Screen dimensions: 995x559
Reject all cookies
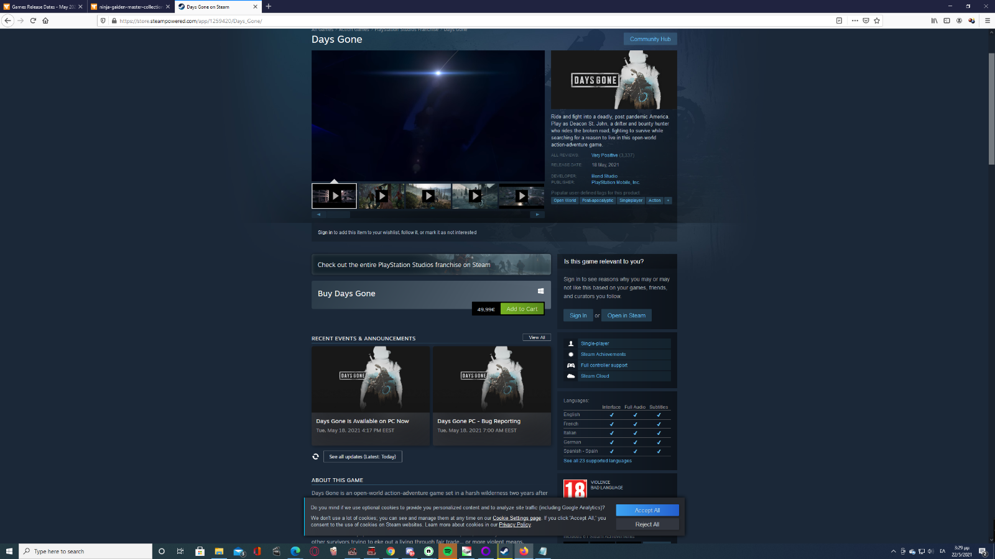click(x=647, y=524)
